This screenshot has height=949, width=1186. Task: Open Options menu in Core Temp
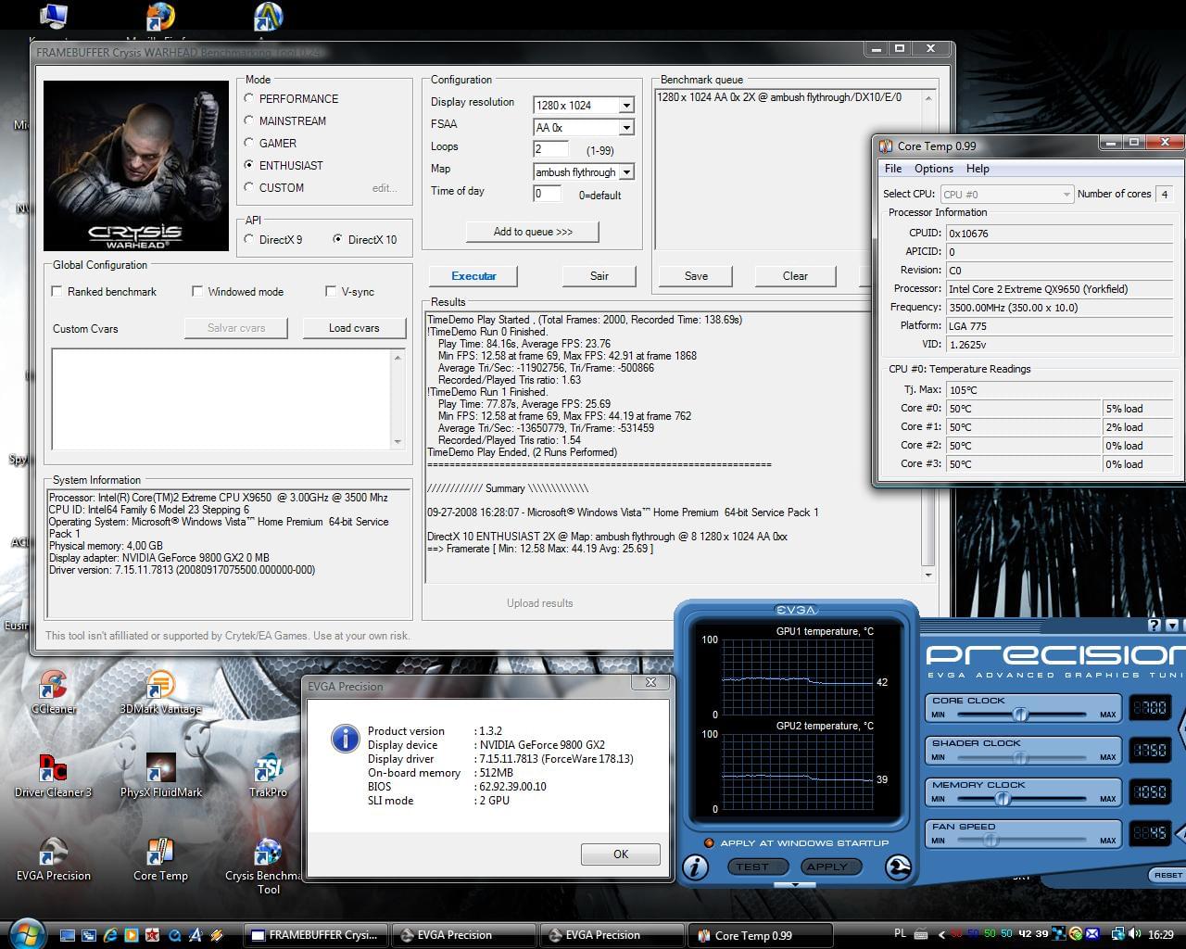click(934, 169)
